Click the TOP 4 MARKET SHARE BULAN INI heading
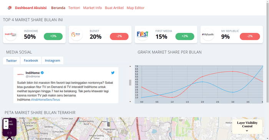This screenshot has height=140, width=269. (33, 20)
